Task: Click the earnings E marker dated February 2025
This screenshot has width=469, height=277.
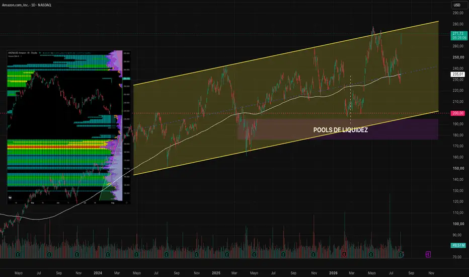Action: coord(227,254)
